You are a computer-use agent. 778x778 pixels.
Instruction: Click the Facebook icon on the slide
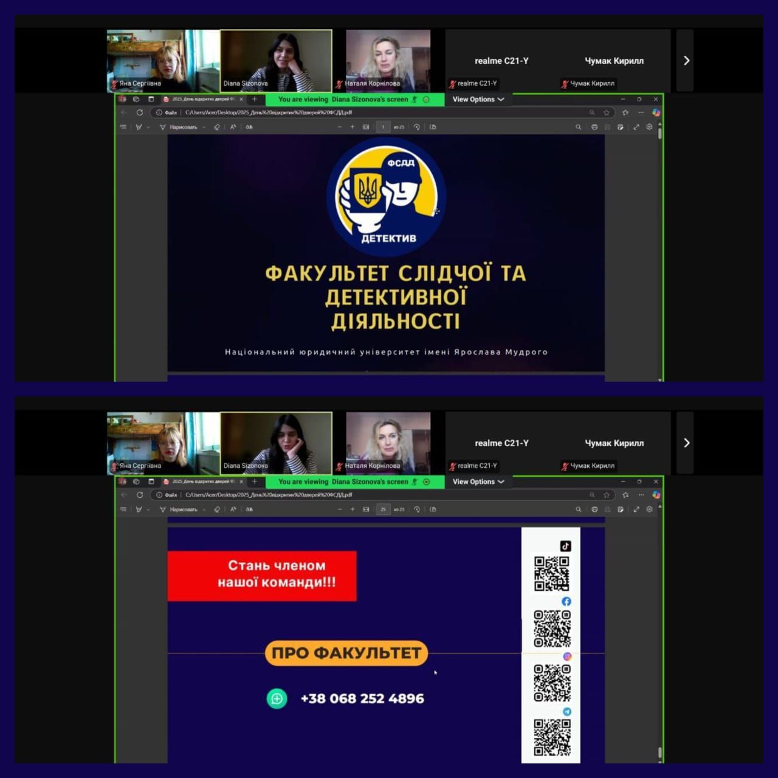[x=566, y=601]
